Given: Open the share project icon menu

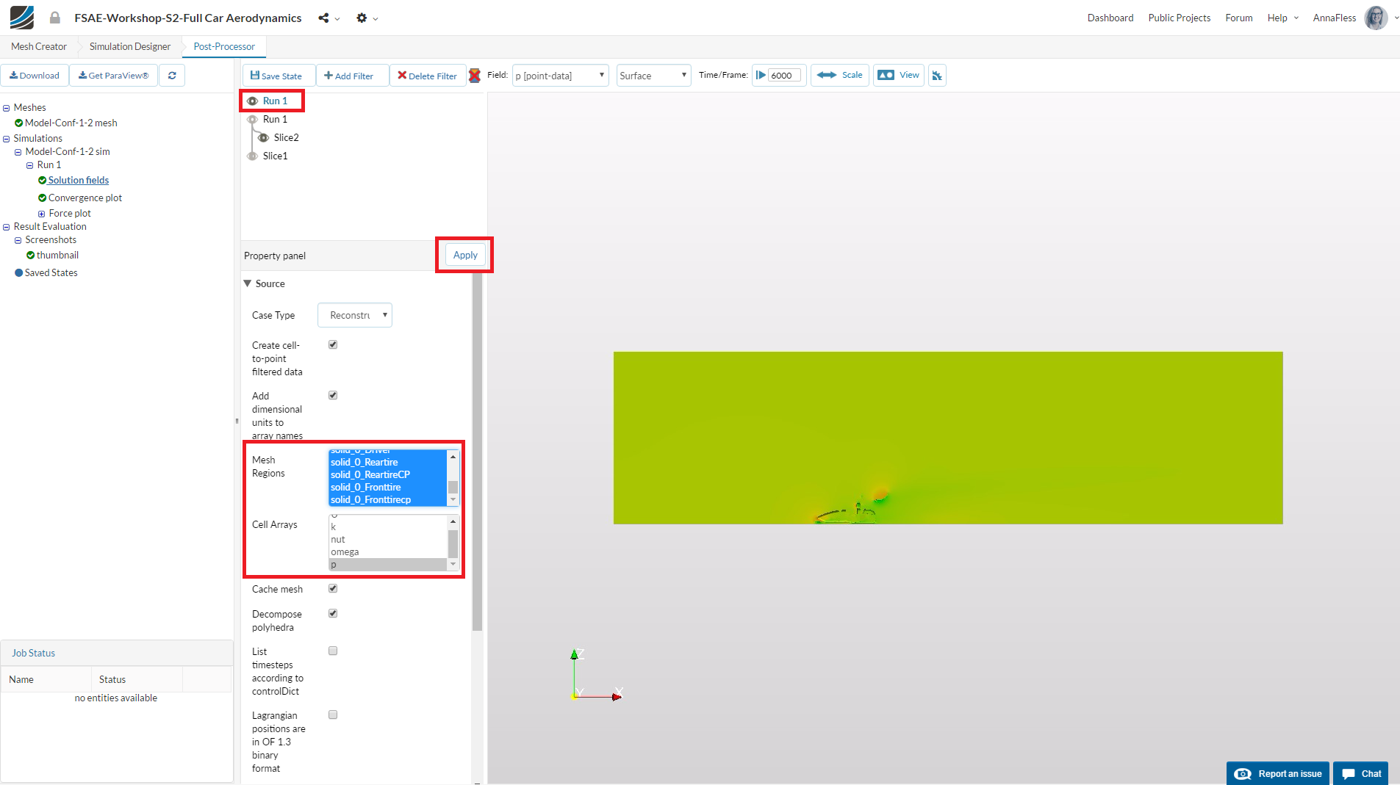Looking at the screenshot, I should tap(329, 18).
